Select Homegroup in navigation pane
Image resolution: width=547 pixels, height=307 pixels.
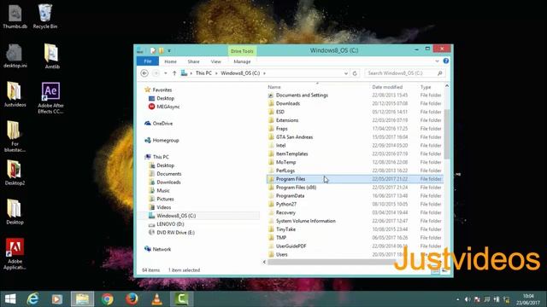click(166, 140)
